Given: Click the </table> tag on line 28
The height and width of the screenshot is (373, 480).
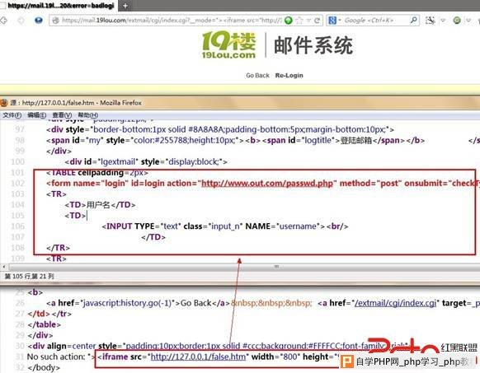Looking at the screenshot, I should tap(44, 324).
